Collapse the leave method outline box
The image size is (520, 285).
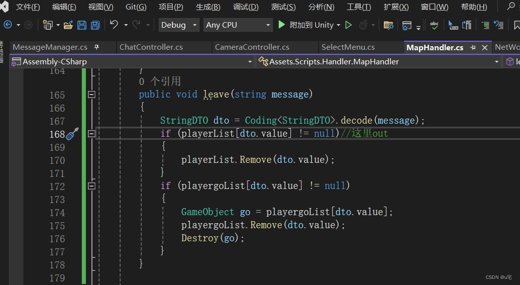(91, 94)
